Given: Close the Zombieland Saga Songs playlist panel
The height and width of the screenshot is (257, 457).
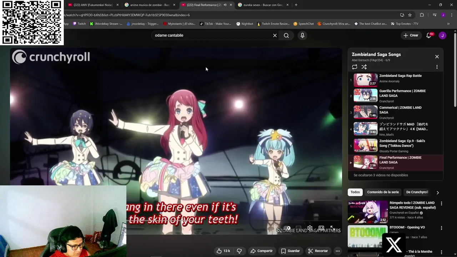Looking at the screenshot, I should [x=437, y=57].
